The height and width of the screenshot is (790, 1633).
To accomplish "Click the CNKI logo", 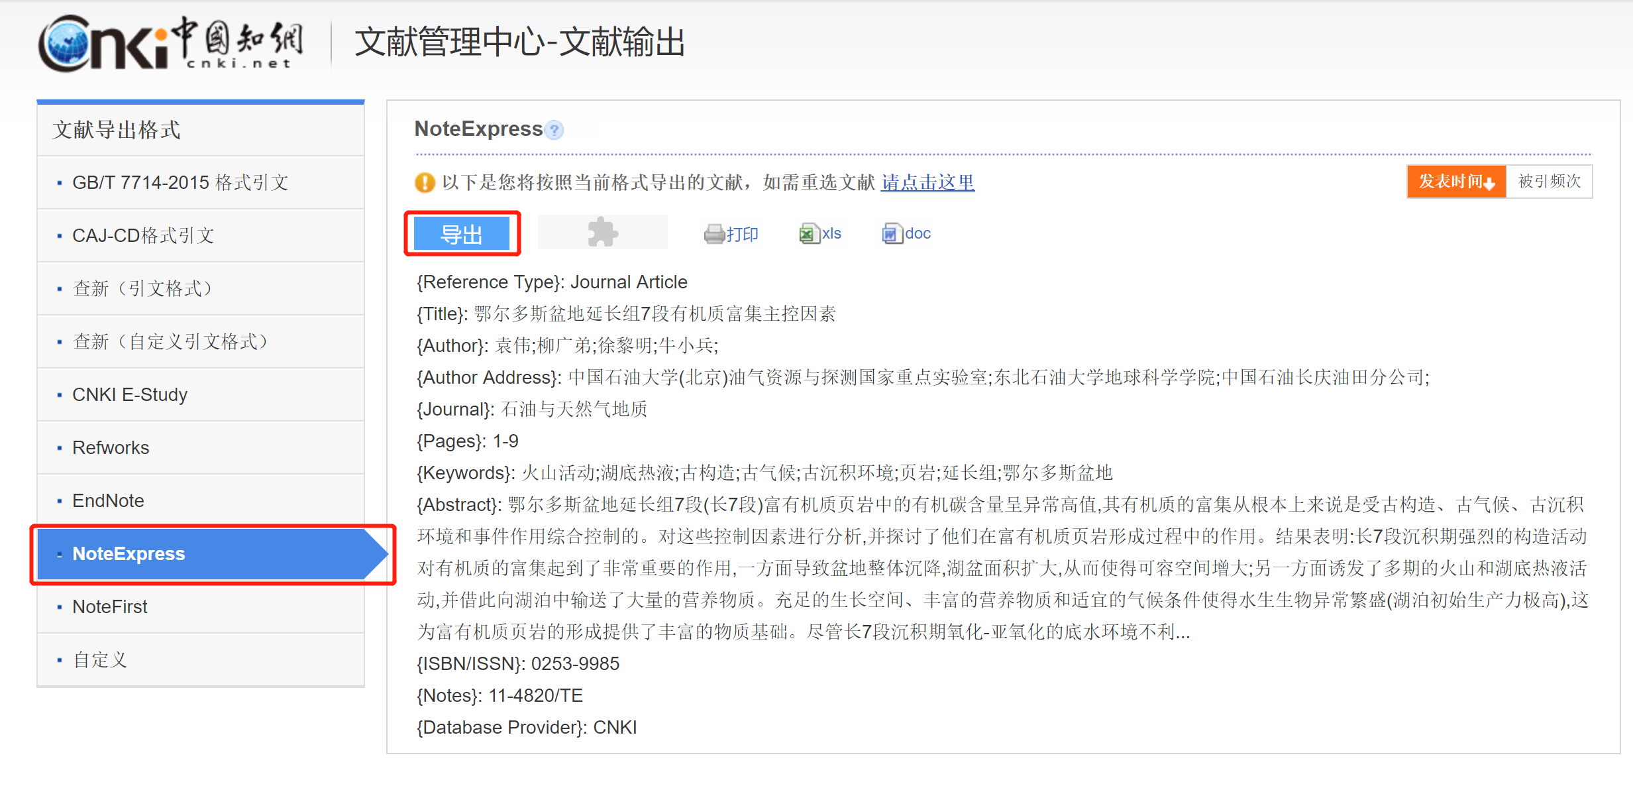I will [171, 43].
